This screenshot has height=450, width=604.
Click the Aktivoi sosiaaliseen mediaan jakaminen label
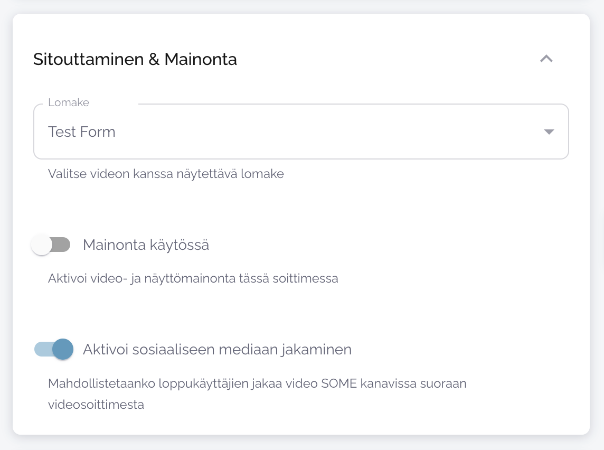[x=217, y=349]
